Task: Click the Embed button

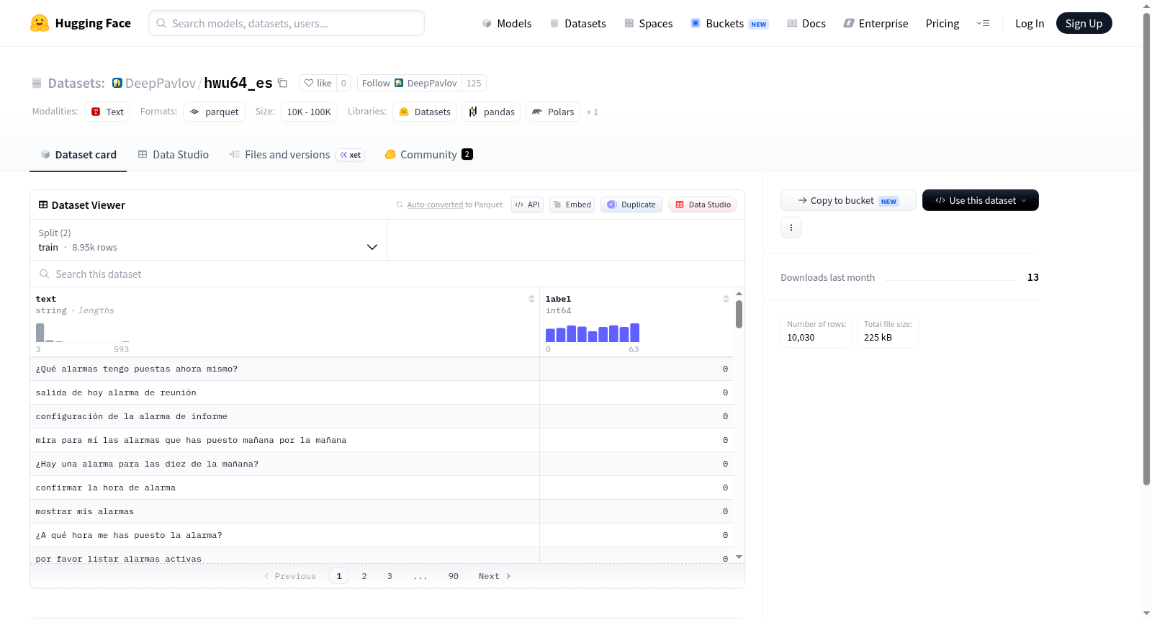Action: click(x=572, y=205)
